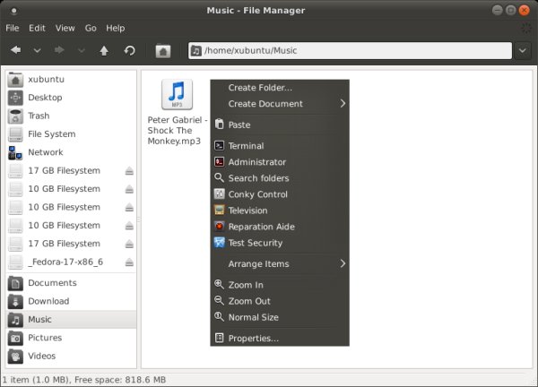Screen dimensions: 538x387
Task: Select Conky Control in context menu
Action: click(x=258, y=194)
